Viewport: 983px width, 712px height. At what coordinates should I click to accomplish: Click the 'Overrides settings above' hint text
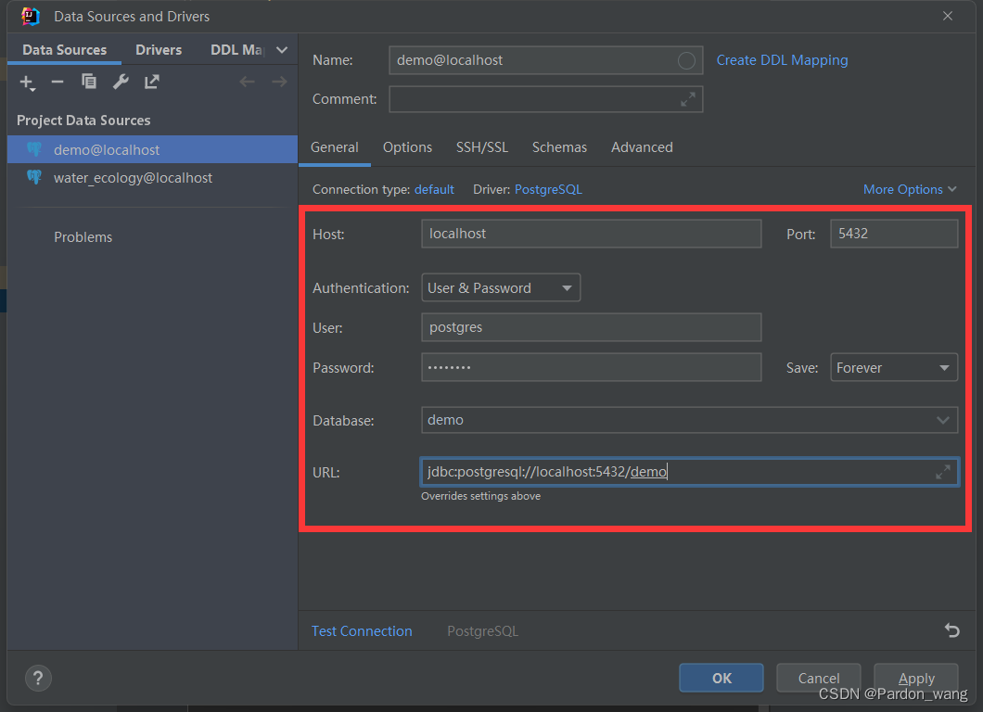tap(481, 496)
